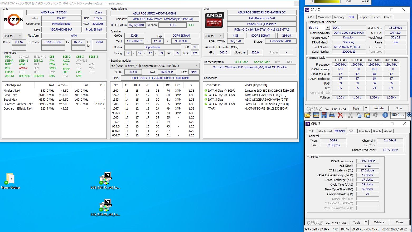412x232 pixels.
Task: Click the ASUS ROG STRIX X470-F GAMING mainboard field
Action: 154,13
